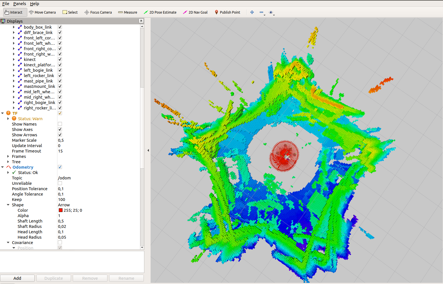
Task: Expand the body_box_link entry
Action: click(x=14, y=27)
